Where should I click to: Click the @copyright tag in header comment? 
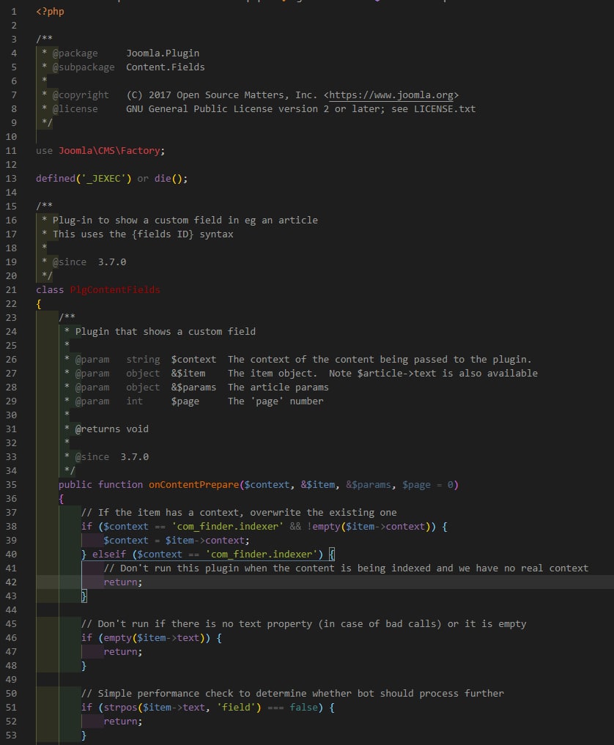point(81,95)
